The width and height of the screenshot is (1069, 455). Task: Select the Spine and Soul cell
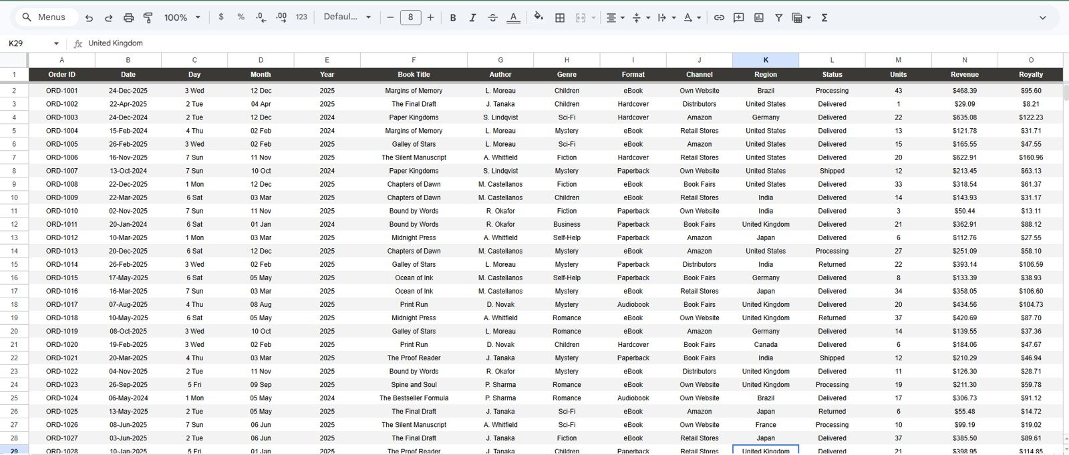coord(414,385)
